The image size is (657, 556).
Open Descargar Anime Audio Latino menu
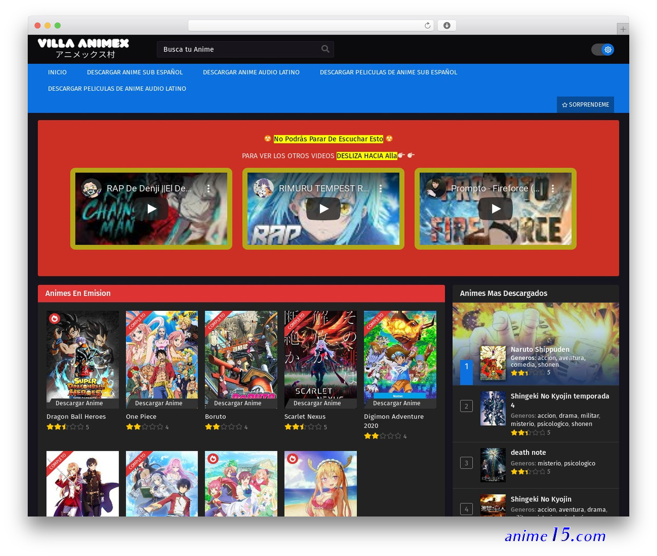(x=251, y=72)
